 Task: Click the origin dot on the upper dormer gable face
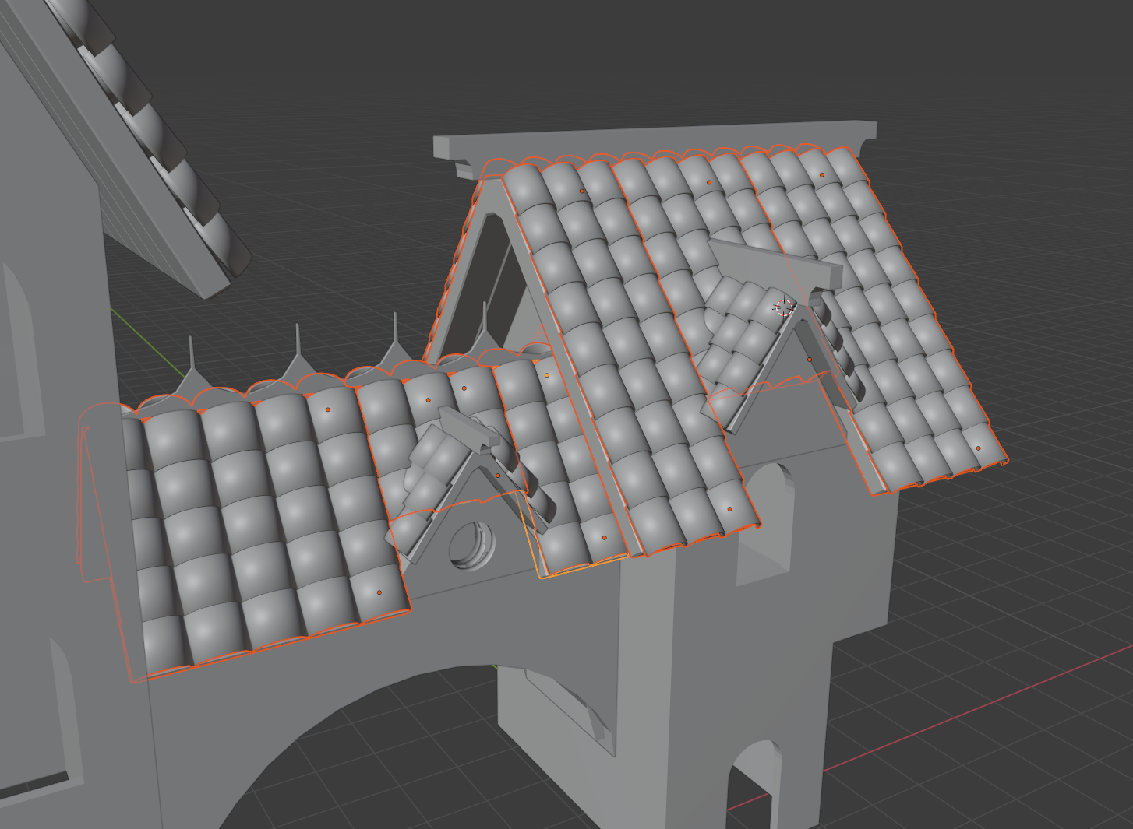(x=810, y=359)
